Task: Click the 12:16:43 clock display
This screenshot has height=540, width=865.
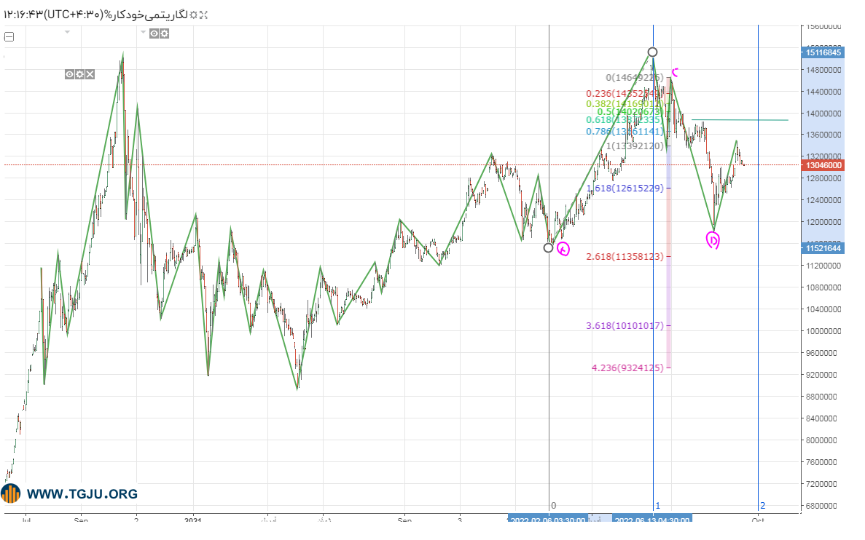Action: pyautogui.click(x=23, y=15)
